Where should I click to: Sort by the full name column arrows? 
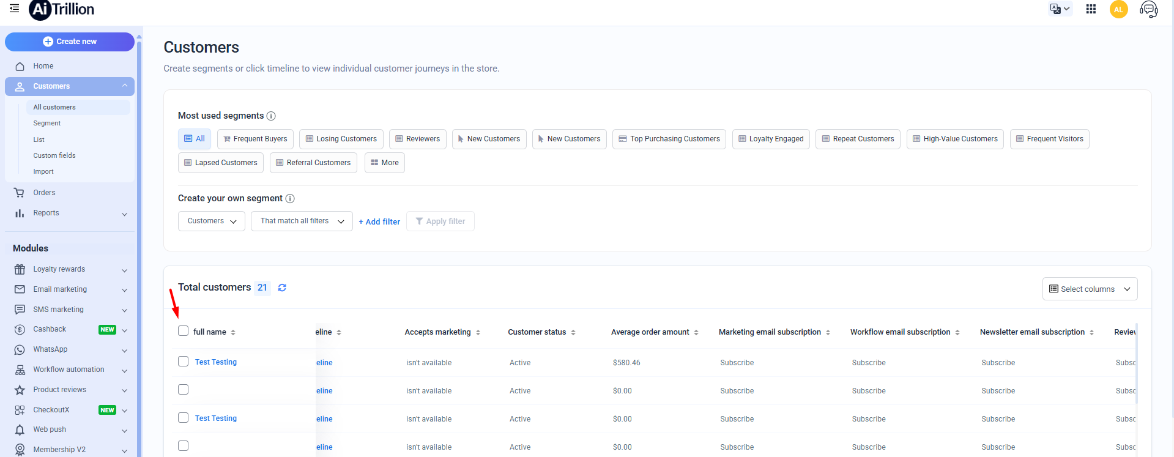(233, 332)
